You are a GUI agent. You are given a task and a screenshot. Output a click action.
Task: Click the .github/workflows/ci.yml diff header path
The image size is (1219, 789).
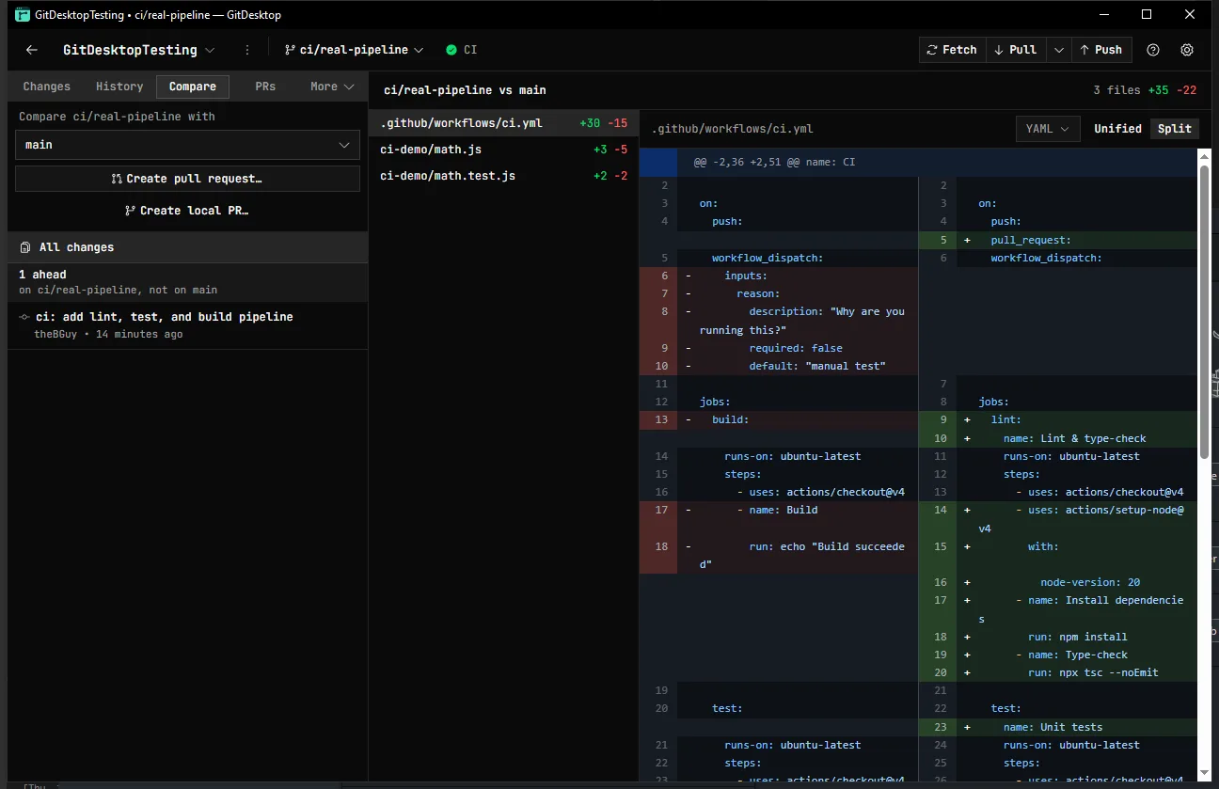732,129
